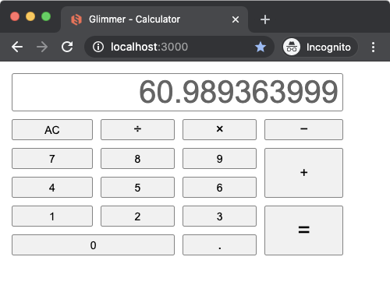Select the number 1 key
The width and height of the screenshot is (390, 292).
point(52,216)
